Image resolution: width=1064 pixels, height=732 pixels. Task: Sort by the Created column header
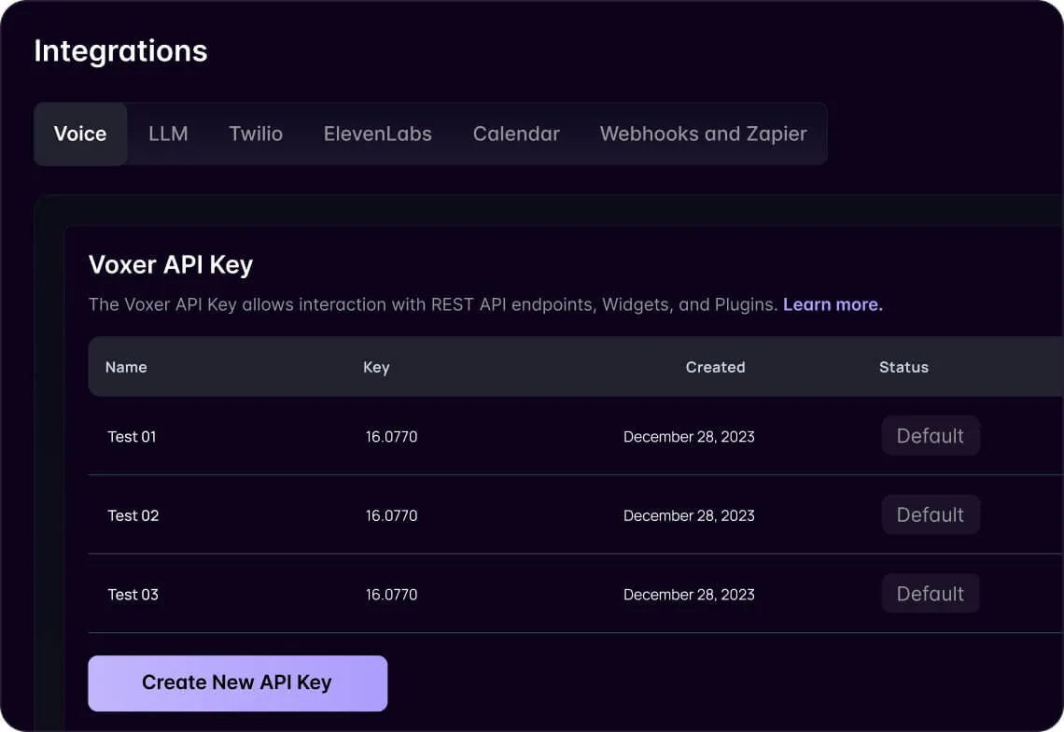715,367
